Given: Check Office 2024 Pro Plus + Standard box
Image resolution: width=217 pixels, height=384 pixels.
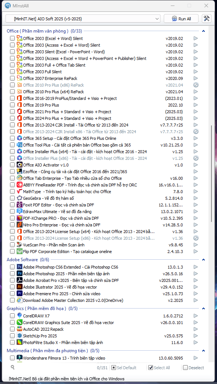Looking at the screenshot, I should point(12,118).
